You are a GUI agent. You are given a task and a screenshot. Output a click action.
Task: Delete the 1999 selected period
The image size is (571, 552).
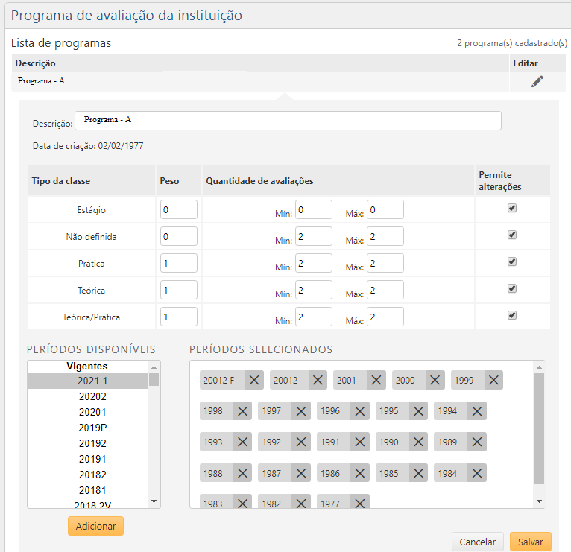click(493, 380)
